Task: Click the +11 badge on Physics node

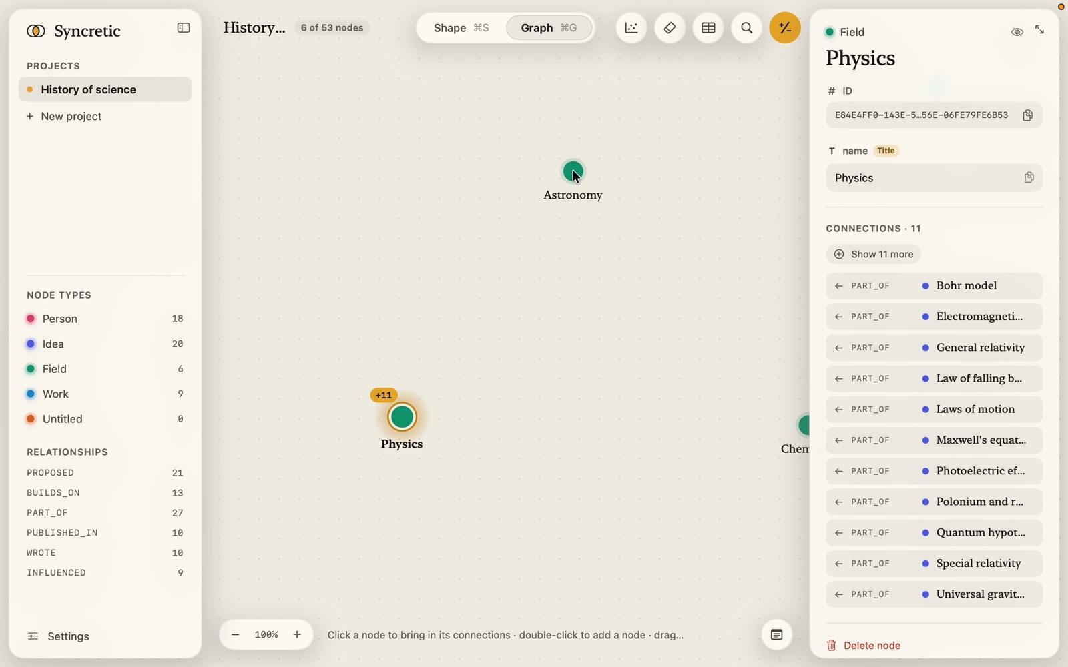Action: (x=384, y=395)
